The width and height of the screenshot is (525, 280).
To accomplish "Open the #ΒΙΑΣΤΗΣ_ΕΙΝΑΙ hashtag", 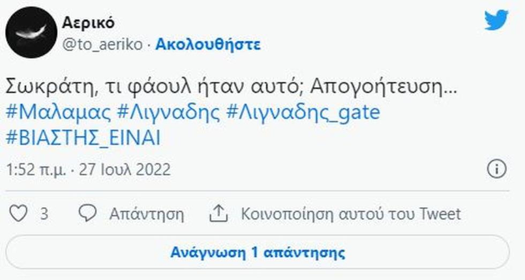I will (x=83, y=138).
